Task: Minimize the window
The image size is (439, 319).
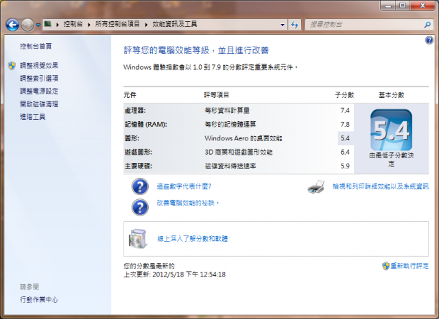Action: click(x=388, y=6)
